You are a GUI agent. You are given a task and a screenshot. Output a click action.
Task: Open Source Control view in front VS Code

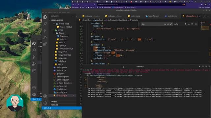pyautogui.click(x=45, y=30)
